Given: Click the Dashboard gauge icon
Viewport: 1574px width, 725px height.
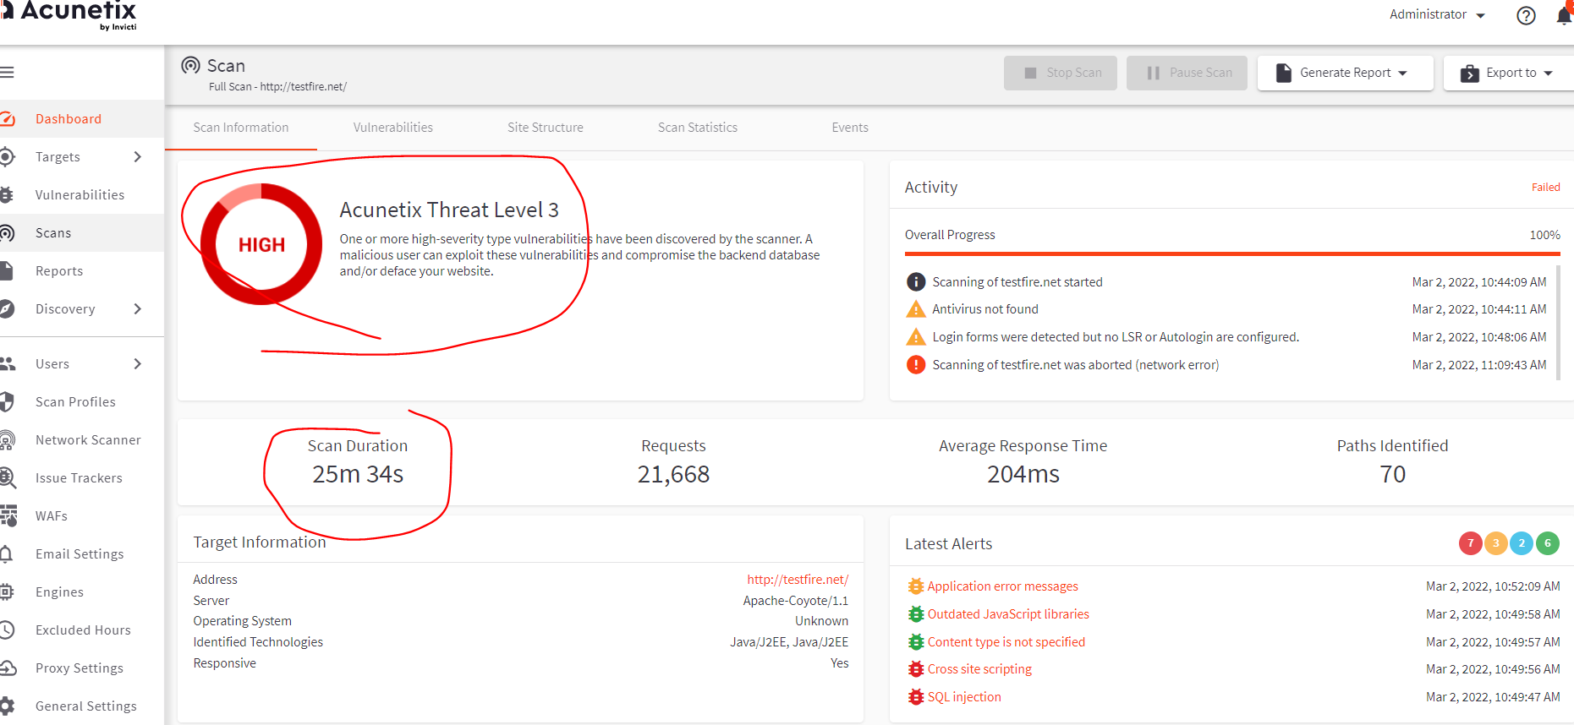Looking at the screenshot, I should (8, 119).
